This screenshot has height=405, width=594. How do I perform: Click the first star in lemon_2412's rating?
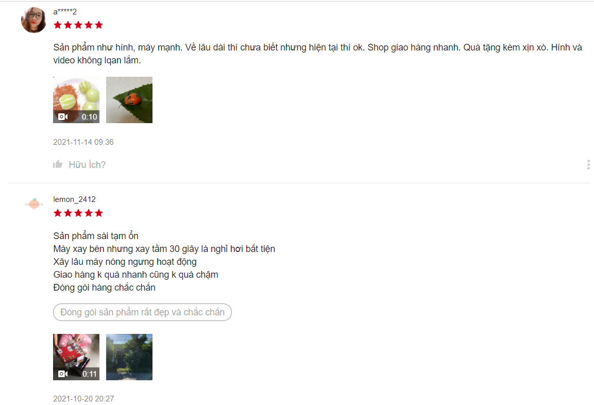pyautogui.click(x=58, y=213)
